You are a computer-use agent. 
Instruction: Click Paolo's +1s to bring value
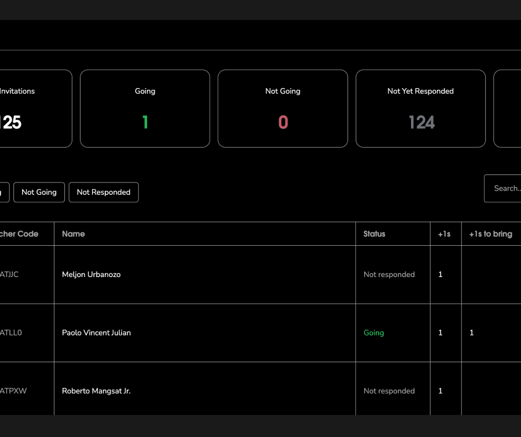[472, 333]
